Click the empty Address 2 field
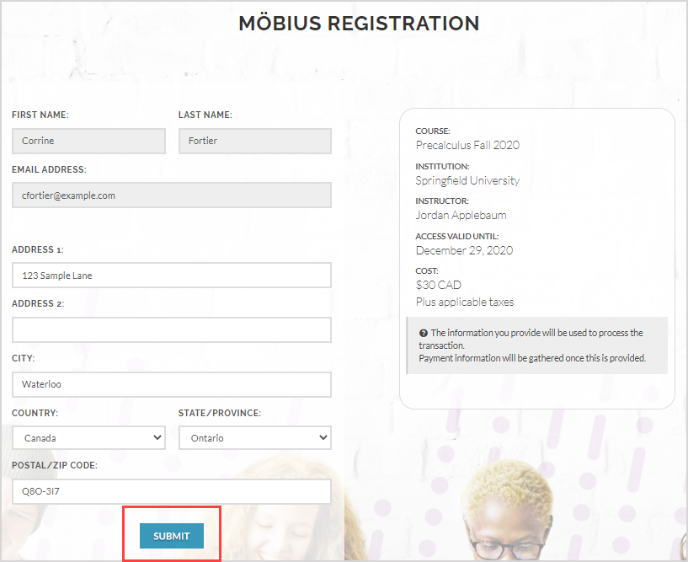The height and width of the screenshot is (562, 688). 171,329
